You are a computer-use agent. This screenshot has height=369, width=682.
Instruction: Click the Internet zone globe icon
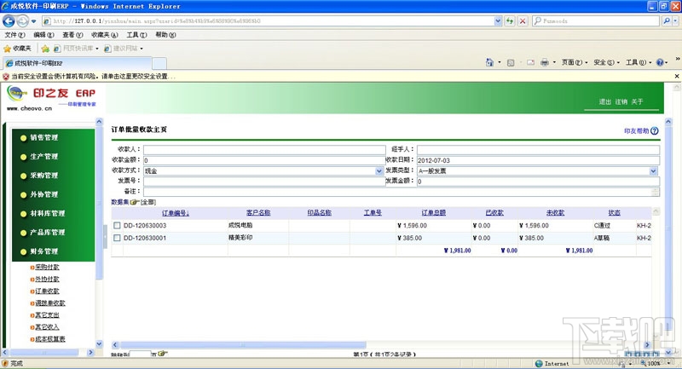(539, 363)
